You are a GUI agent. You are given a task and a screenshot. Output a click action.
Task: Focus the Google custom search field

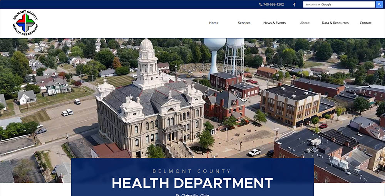click(x=339, y=4)
